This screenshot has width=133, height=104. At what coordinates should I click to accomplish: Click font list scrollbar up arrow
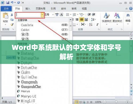(x=70, y=20)
